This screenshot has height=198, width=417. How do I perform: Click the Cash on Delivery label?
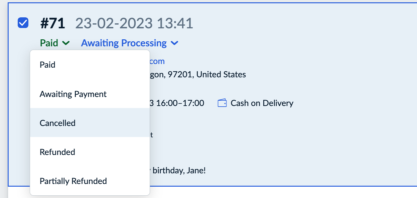(x=262, y=103)
